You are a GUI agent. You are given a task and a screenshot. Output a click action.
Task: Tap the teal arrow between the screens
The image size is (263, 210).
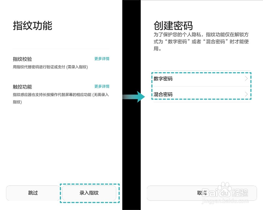[133, 97]
